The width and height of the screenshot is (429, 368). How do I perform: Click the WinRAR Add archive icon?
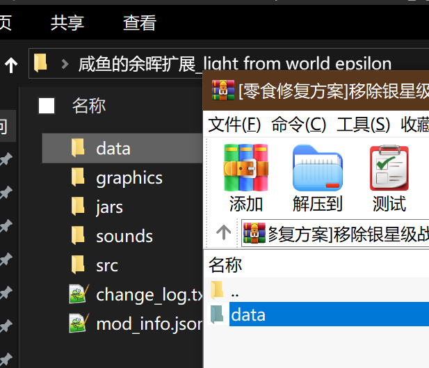pyautogui.click(x=245, y=168)
